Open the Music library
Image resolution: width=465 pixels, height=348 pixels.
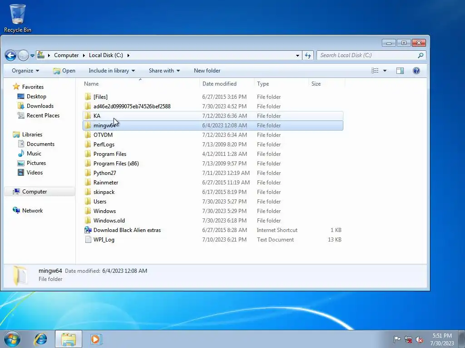coord(34,154)
